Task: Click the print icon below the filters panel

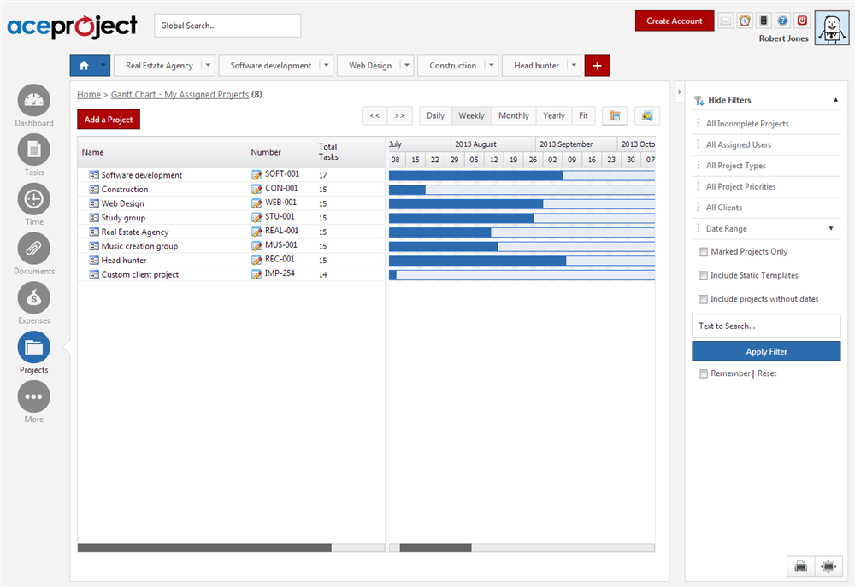Action: pos(800,566)
